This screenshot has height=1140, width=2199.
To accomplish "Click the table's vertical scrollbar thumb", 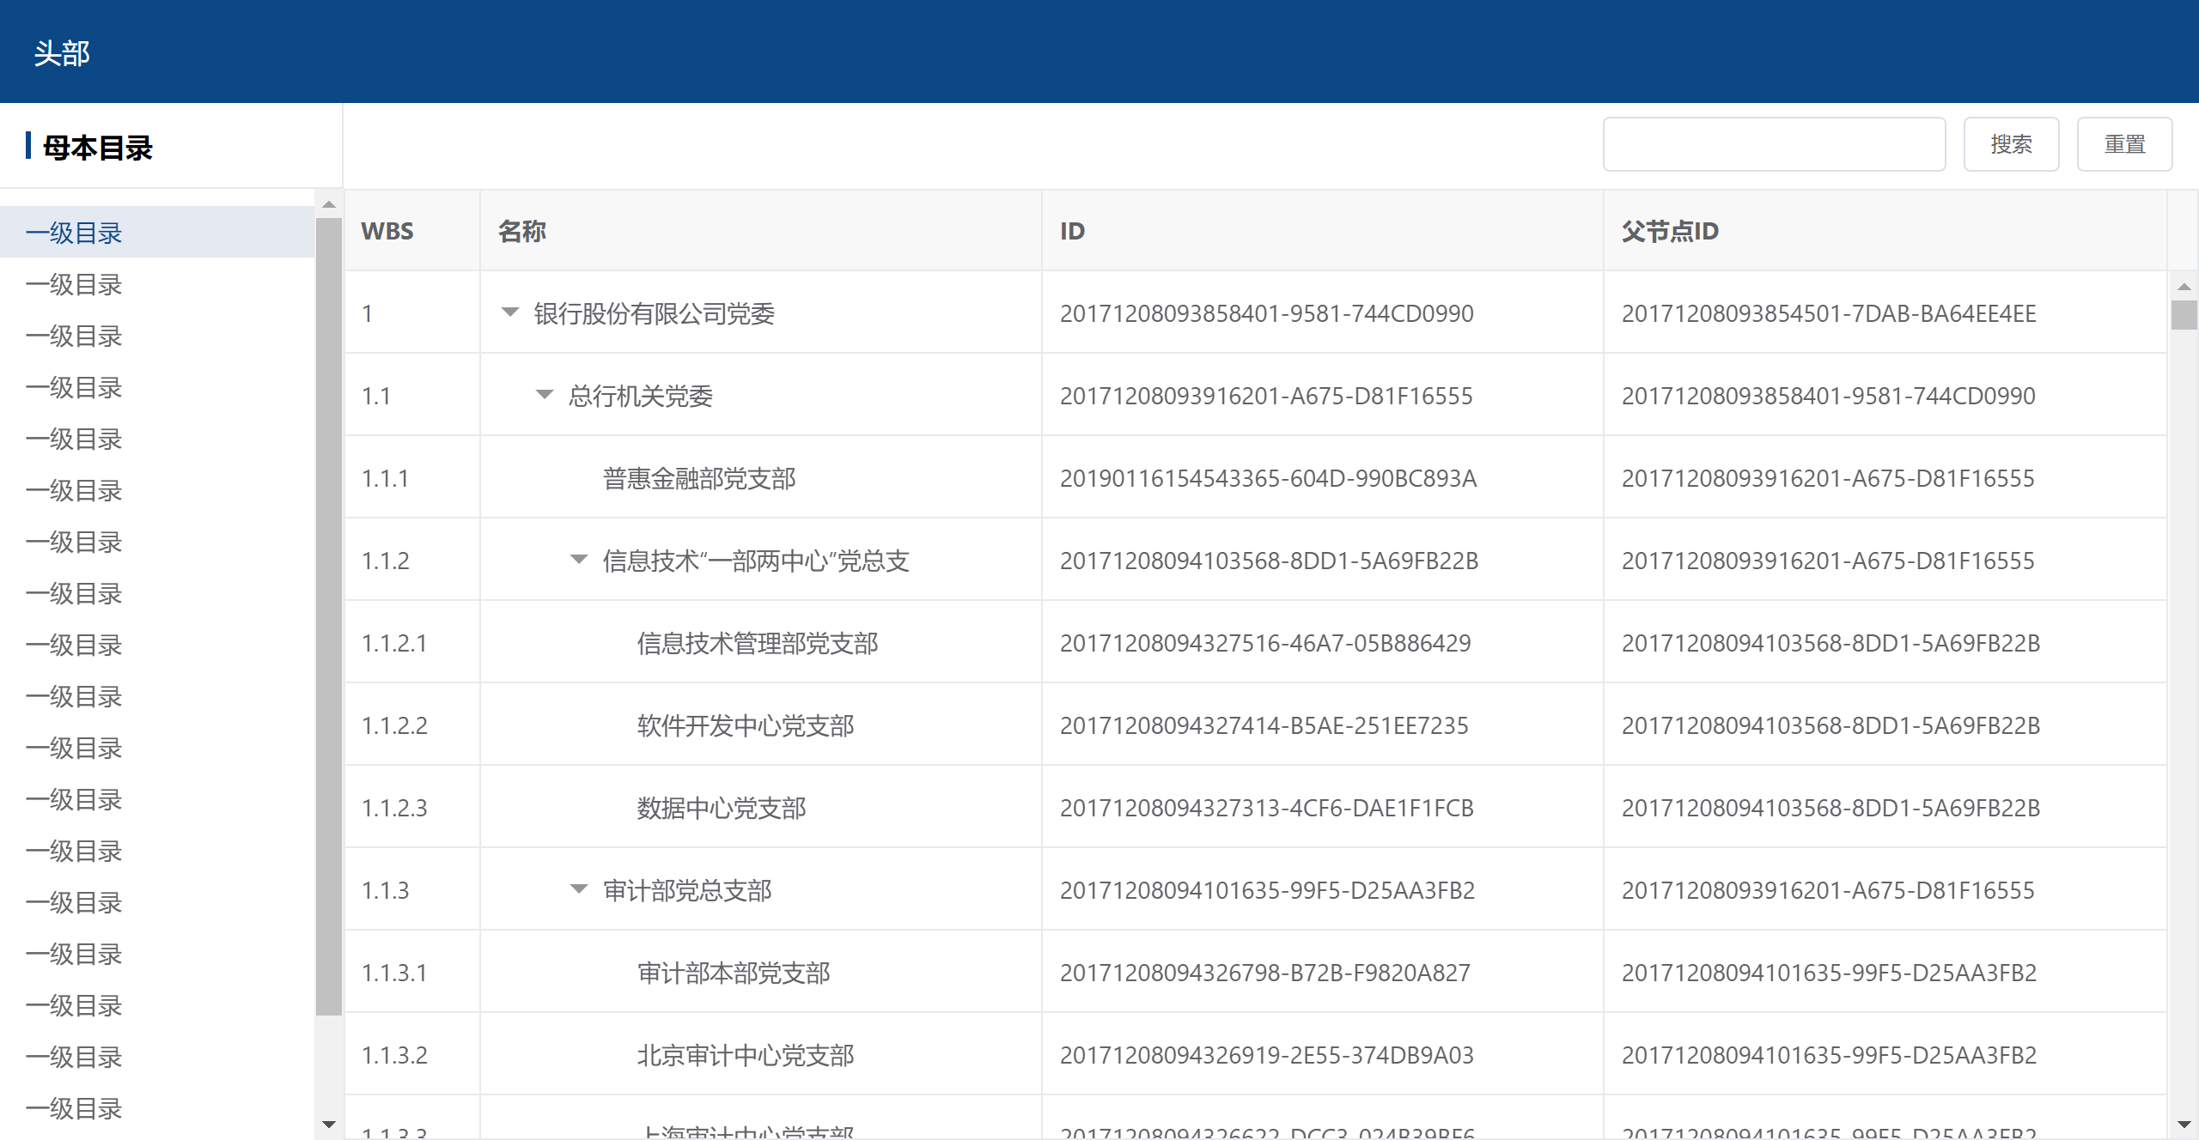I will (2184, 315).
